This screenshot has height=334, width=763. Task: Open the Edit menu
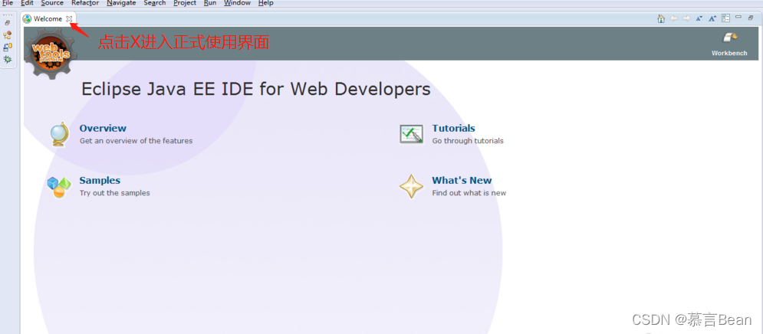click(28, 3)
